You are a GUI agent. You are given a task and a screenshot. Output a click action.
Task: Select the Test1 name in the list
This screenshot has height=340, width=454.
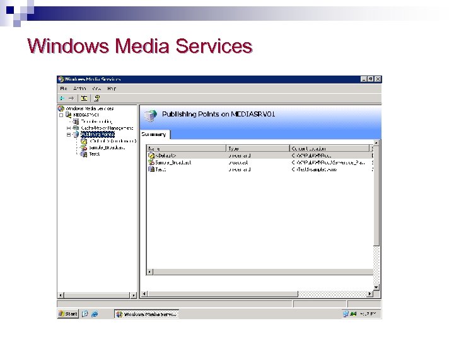click(160, 169)
